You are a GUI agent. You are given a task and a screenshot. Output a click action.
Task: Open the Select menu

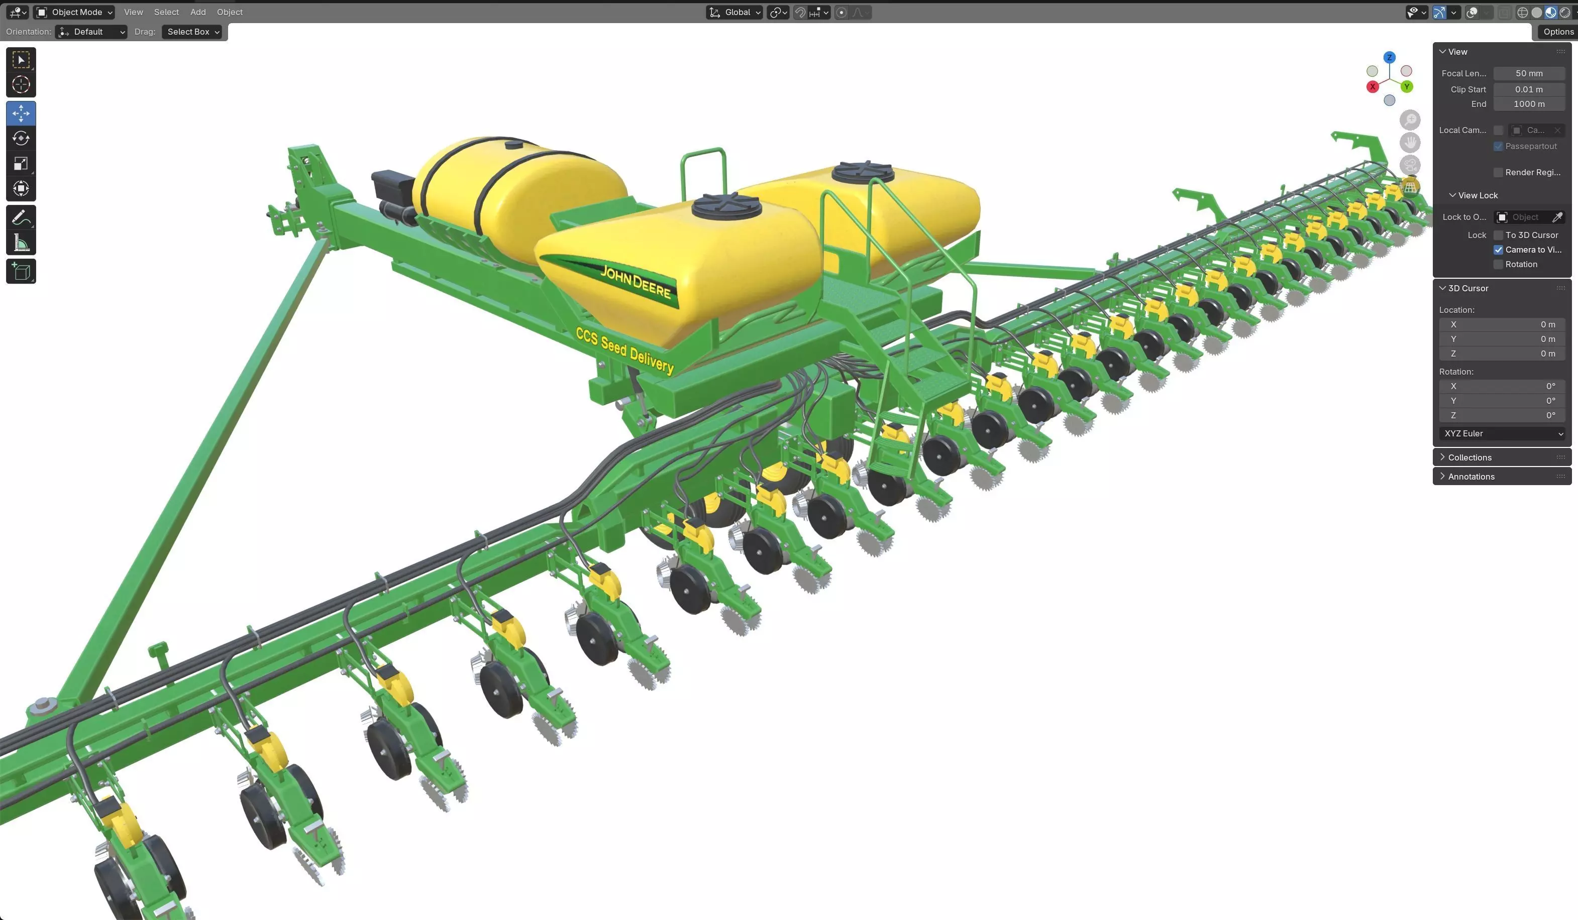(x=167, y=12)
